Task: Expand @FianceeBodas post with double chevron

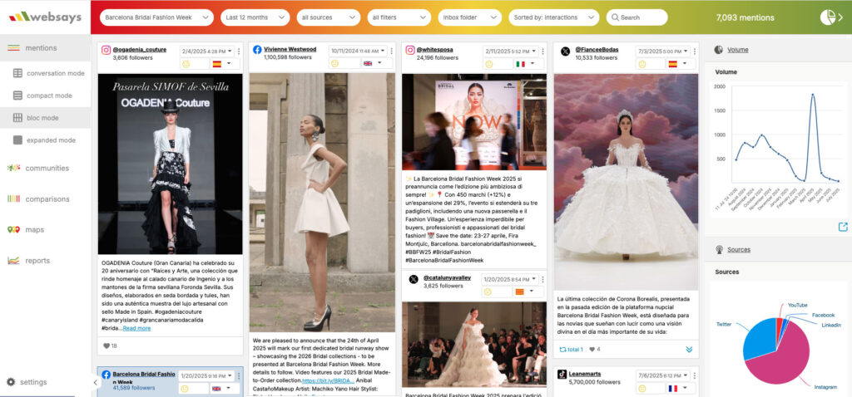Action: point(689,350)
